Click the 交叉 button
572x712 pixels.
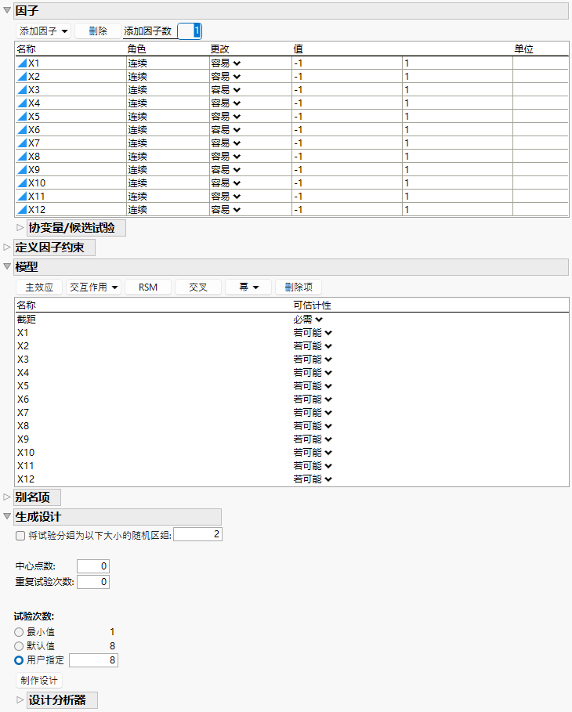(x=198, y=287)
